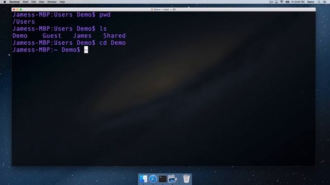Click the '/Users' output line
Screen dimensions: 330x185
(x=24, y=22)
